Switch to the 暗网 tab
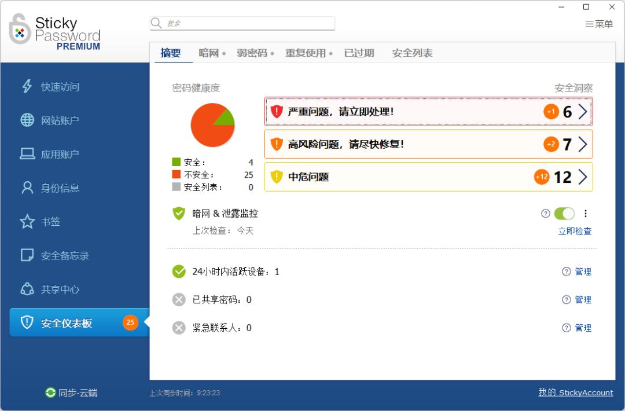 tap(212, 53)
